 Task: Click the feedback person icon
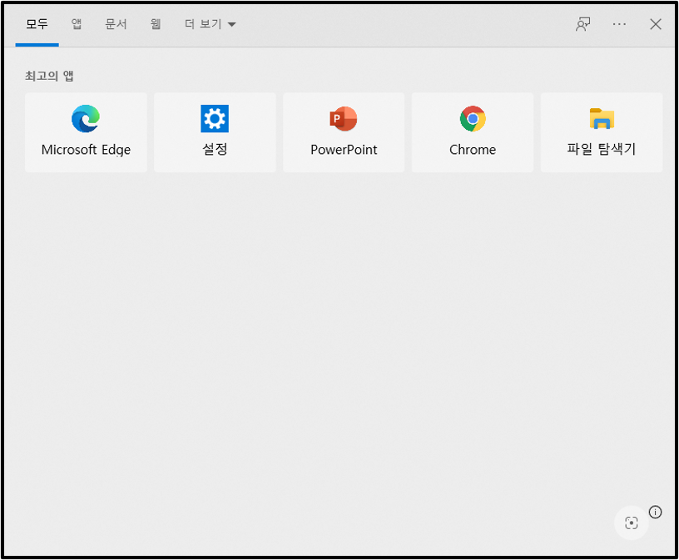point(582,24)
